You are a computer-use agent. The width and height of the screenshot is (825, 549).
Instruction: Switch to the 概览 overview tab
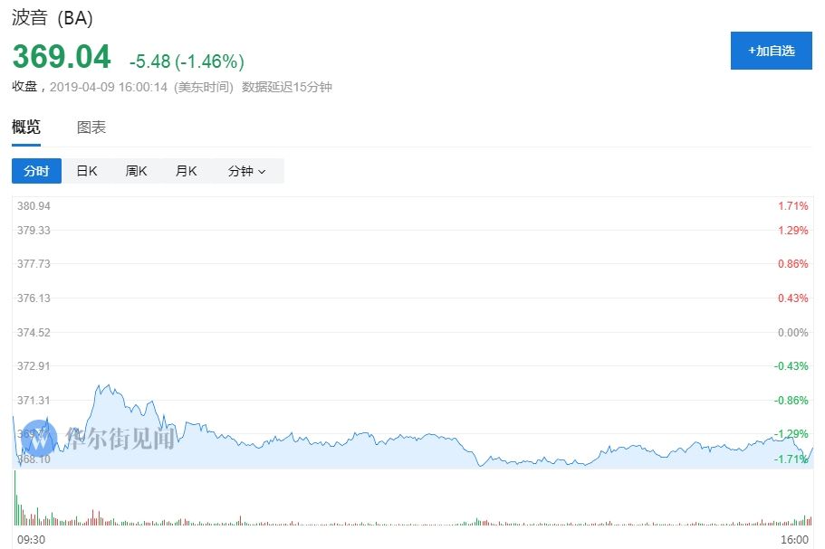[26, 128]
